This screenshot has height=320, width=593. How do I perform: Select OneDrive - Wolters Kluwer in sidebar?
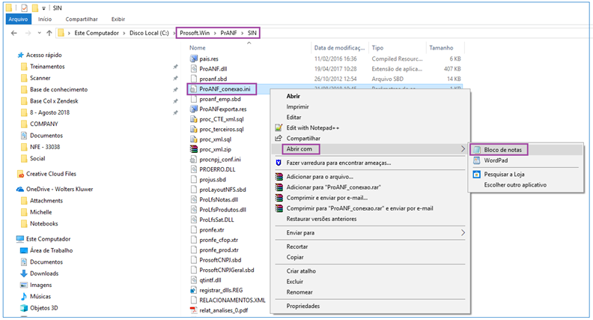58,190
